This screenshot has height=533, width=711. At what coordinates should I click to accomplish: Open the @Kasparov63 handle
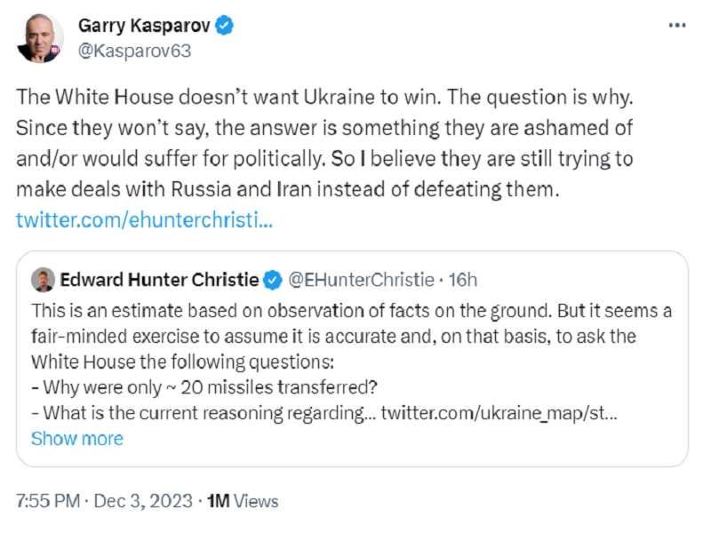click(x=134, y=51)
